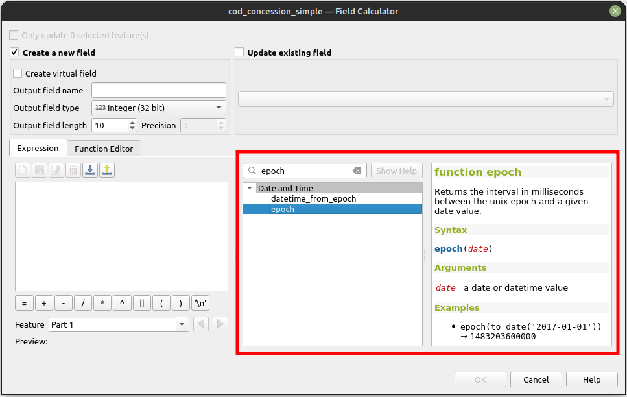Check Update existing field option

point(239,53)
